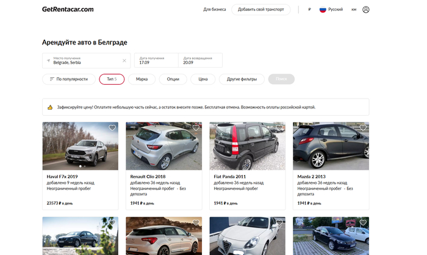Switch distance units with км selector

click(354, 10)
